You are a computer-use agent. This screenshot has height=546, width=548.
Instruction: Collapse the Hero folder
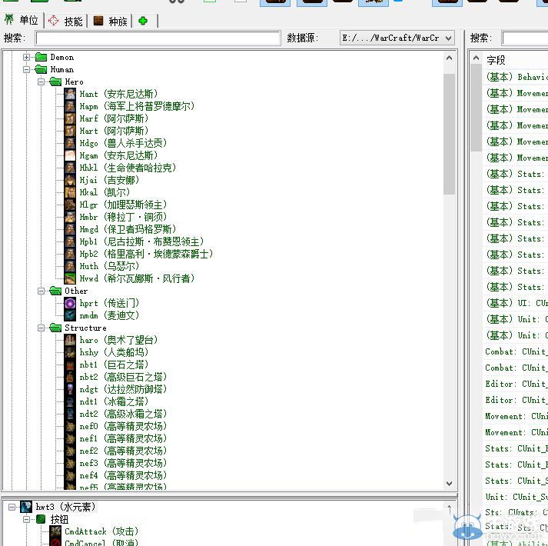42,82
